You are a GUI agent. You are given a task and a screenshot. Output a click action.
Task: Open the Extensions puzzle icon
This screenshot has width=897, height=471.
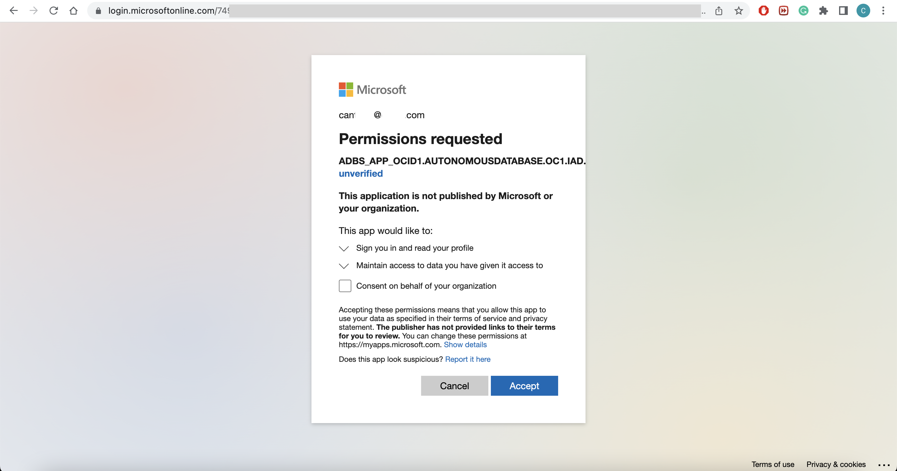823,11
